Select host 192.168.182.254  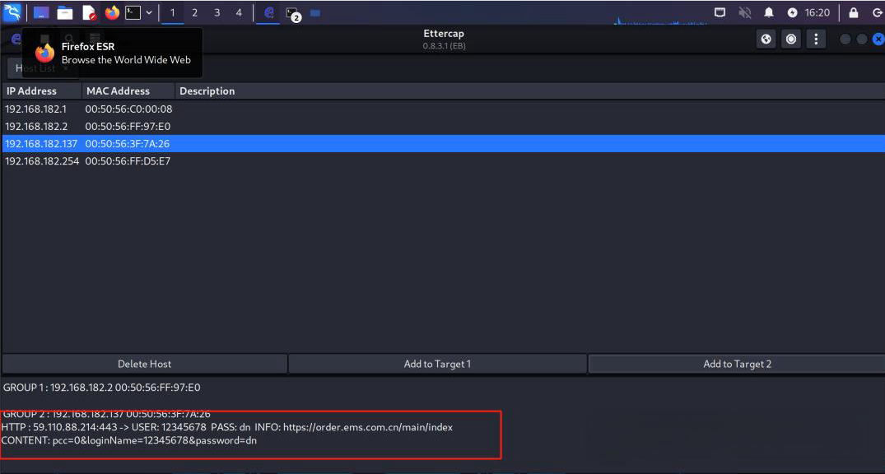(x=443, y=161)
